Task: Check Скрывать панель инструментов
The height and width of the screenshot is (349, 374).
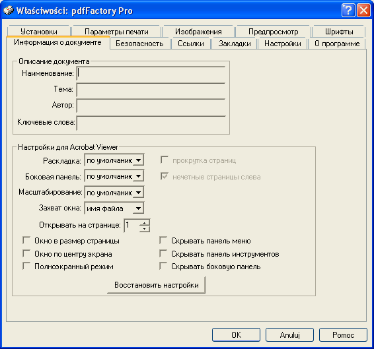Action: [x=163, y=253]
